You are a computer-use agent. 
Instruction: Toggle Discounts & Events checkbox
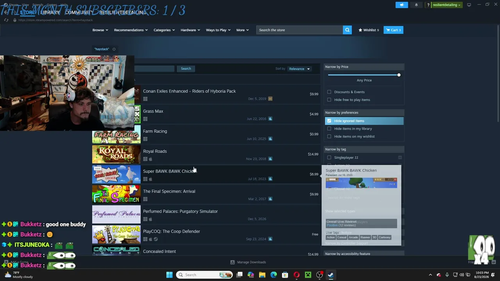pos(329,92)
